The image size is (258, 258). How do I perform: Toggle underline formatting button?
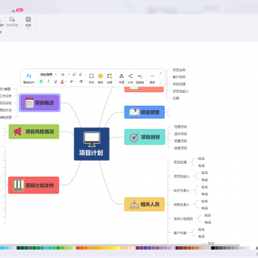[55, 81]
